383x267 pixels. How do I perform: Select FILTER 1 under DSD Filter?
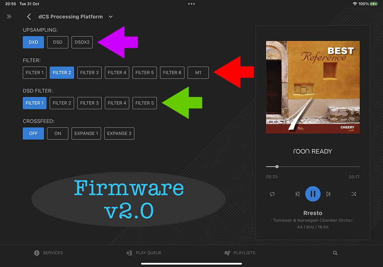(34, 103)
